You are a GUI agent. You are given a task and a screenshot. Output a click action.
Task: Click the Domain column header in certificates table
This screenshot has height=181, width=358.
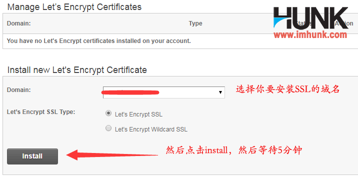[x=18, y=23]
